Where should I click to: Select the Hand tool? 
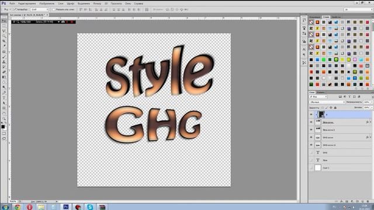pos(4,113)
